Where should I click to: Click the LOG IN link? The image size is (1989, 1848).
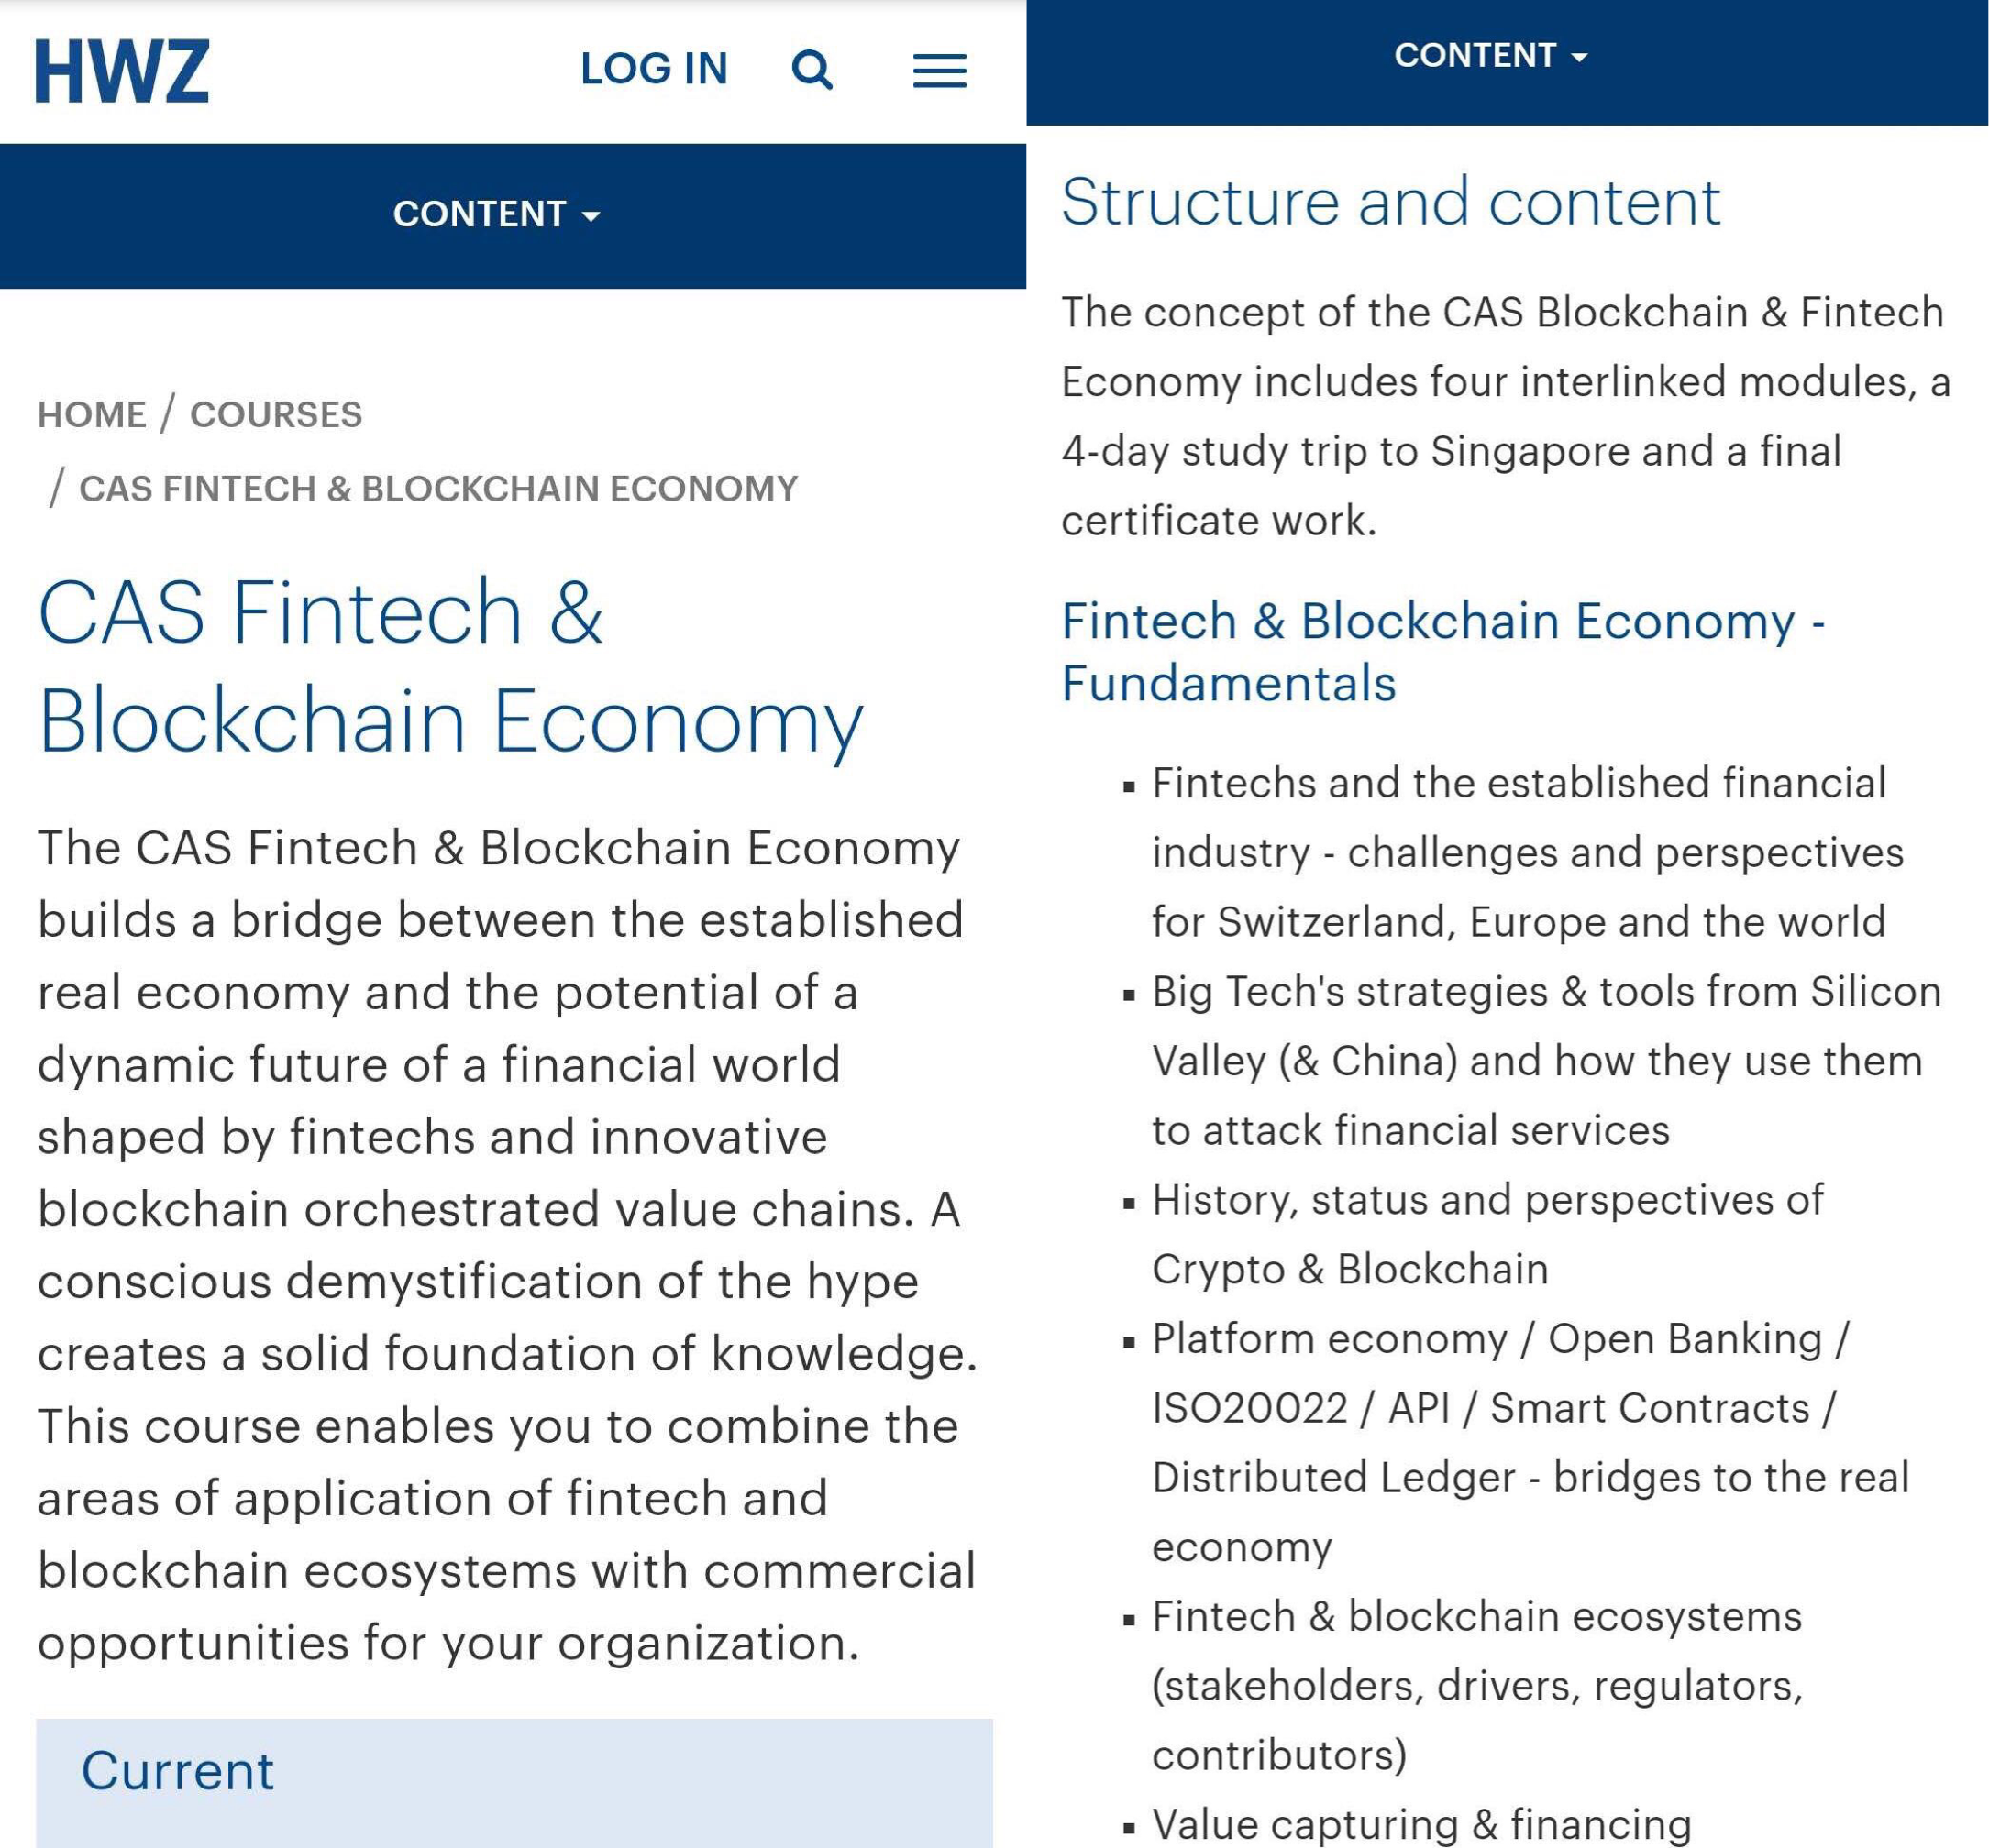655,69
